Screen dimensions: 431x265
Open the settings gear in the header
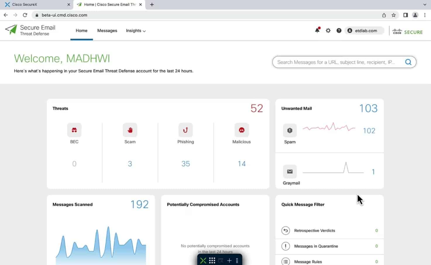coord(328,30)
